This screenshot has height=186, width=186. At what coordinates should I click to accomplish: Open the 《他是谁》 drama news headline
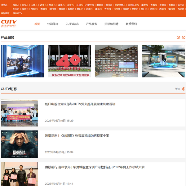[77, 136]
